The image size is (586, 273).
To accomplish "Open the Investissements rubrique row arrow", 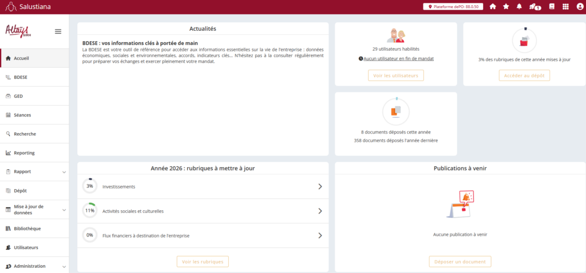I will [320, 187].
